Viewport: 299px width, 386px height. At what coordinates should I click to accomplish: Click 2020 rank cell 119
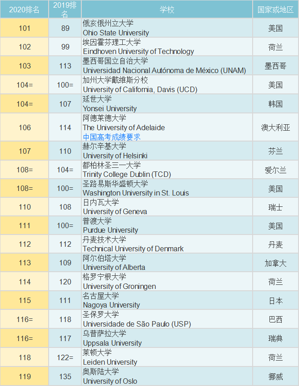25,376
